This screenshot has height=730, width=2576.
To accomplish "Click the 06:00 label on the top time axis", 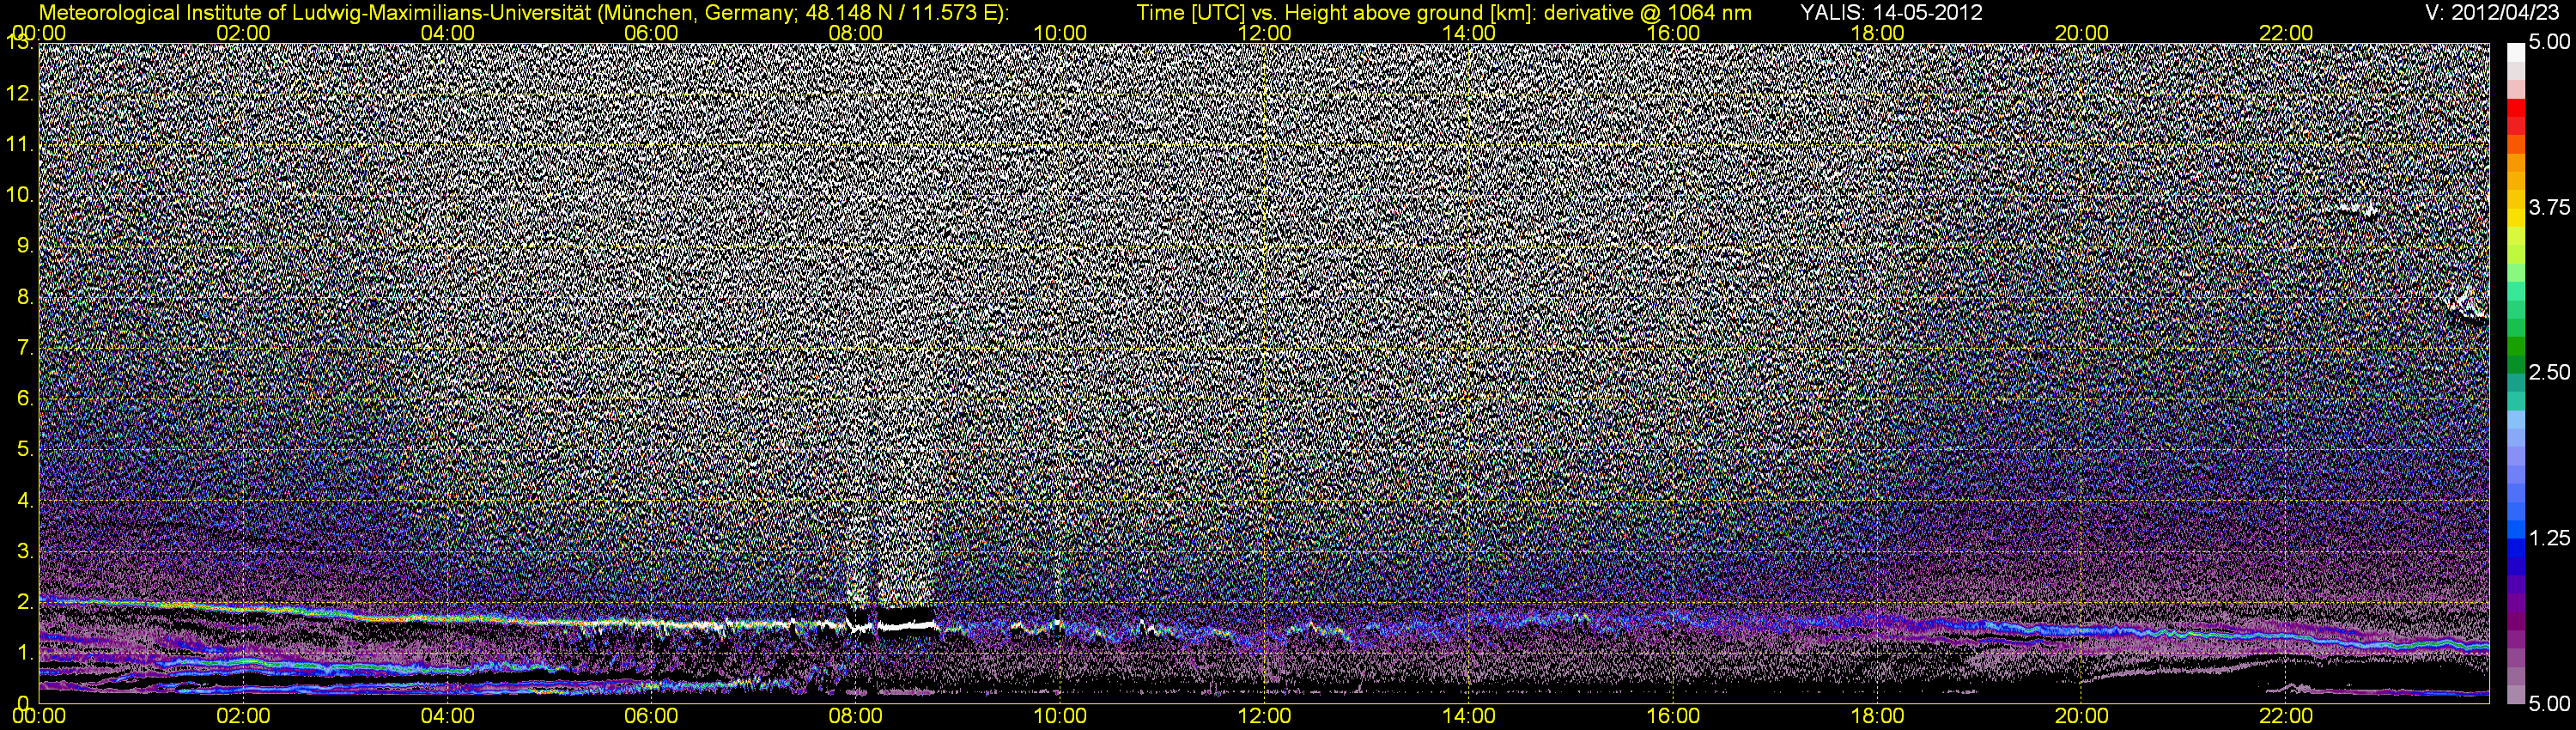I will coord(651,33).
